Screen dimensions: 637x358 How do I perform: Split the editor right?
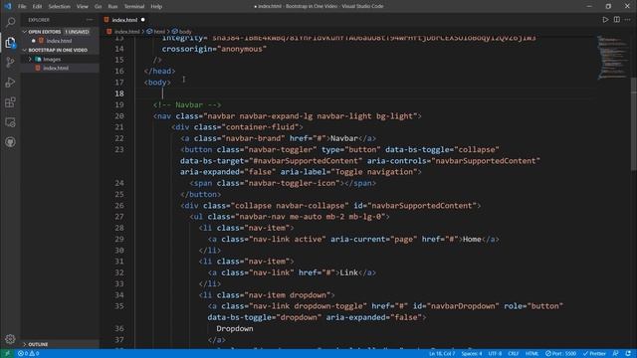[x=617, y=20]
